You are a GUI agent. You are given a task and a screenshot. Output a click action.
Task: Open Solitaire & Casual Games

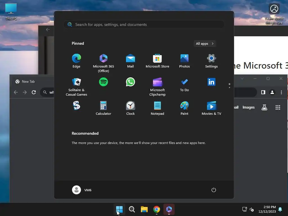coord(76,87)
